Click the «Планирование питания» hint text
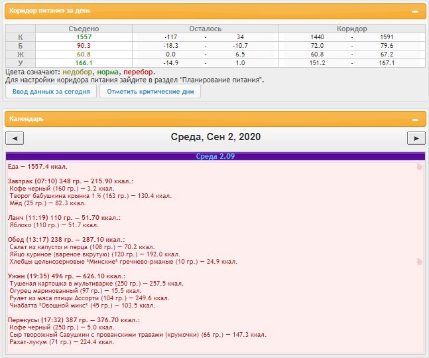The width and height of the screenshot is (429, 358). point(221,80)
